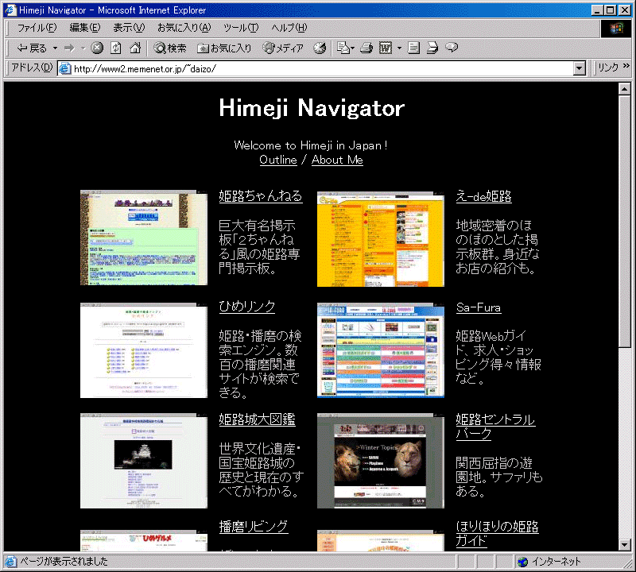Open Favorites (お気に入り) toolbar button
Screen dimensions: 636x572
coord(224,48)
